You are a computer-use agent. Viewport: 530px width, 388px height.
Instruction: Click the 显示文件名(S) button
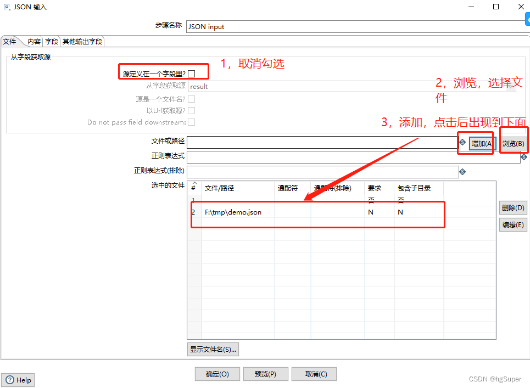213,349
